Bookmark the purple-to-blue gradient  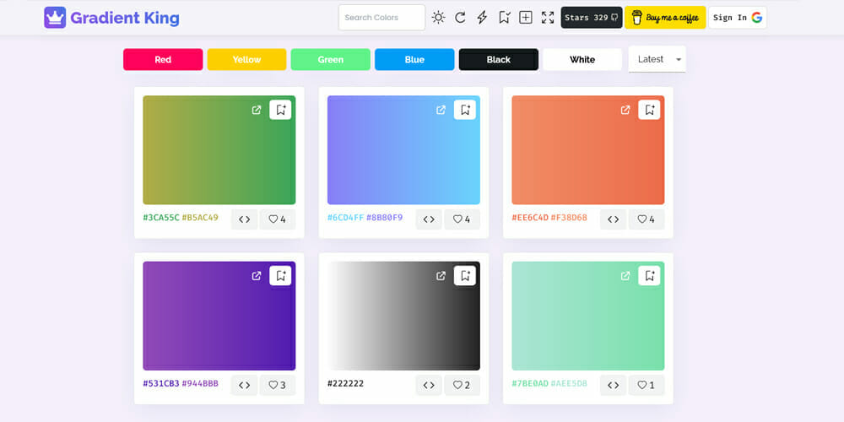click(x=464, y=110)
